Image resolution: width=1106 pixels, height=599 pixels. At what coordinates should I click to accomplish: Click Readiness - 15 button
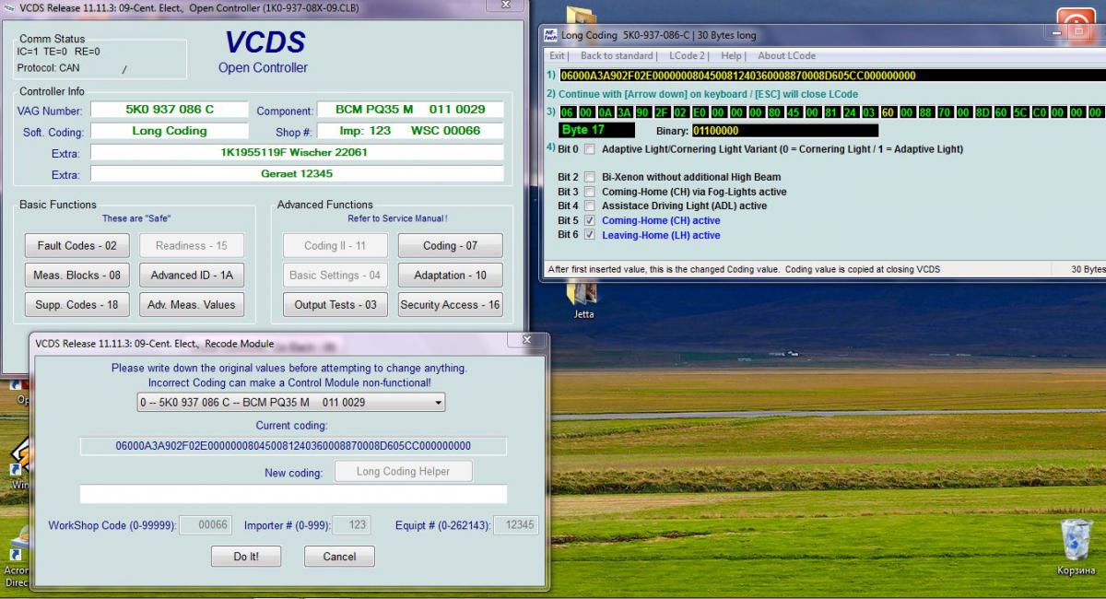pyautogui.click(x=192, y=246)
